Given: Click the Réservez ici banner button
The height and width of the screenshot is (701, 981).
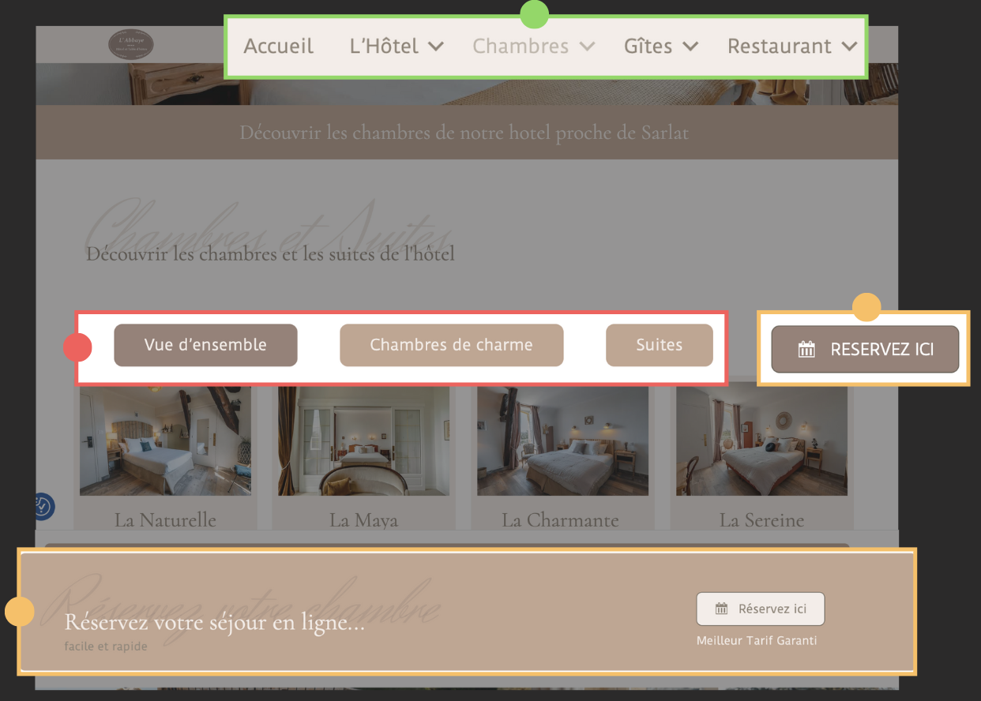Looking at the screenshot, I should pos(761,609).
